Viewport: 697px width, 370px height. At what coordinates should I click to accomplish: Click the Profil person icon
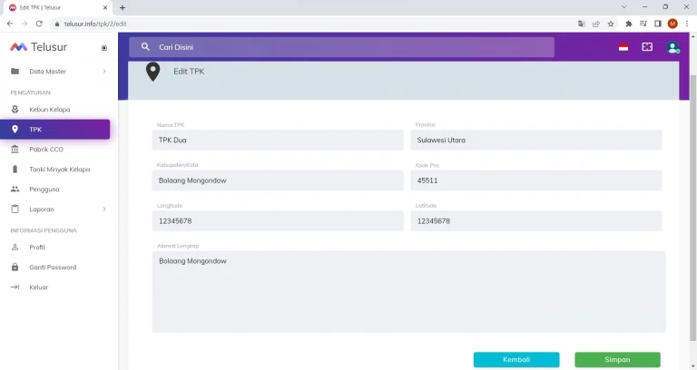coord(15,247)
